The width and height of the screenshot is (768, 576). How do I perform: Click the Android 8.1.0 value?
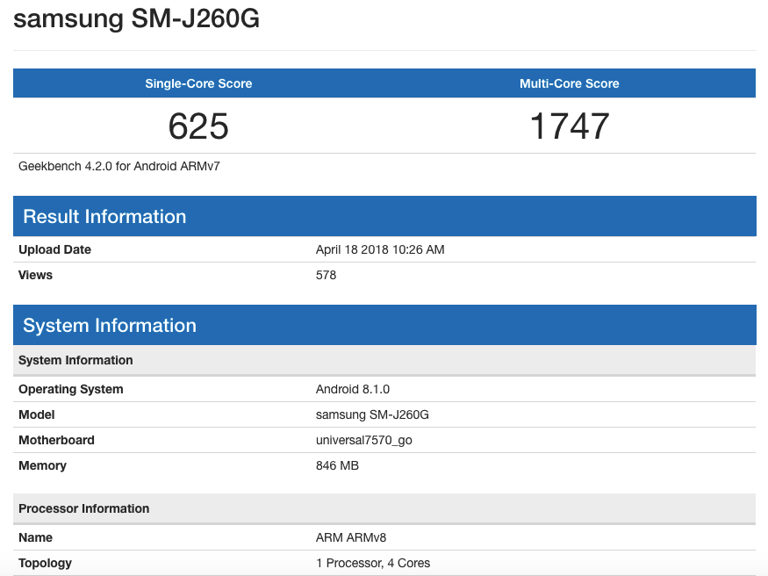[353, 389]
